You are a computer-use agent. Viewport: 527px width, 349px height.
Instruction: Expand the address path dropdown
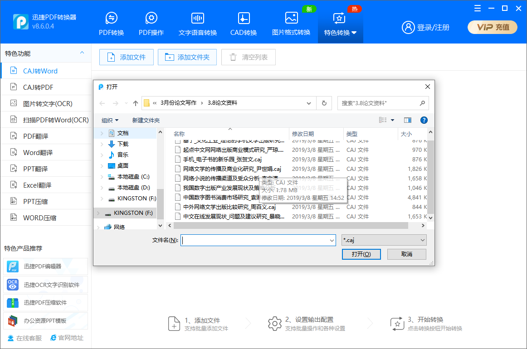308,103
